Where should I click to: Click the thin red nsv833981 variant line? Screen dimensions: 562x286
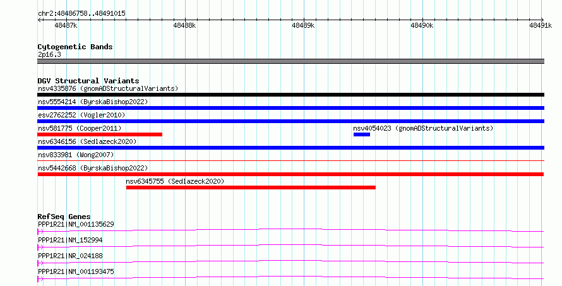tap(290, 160)
